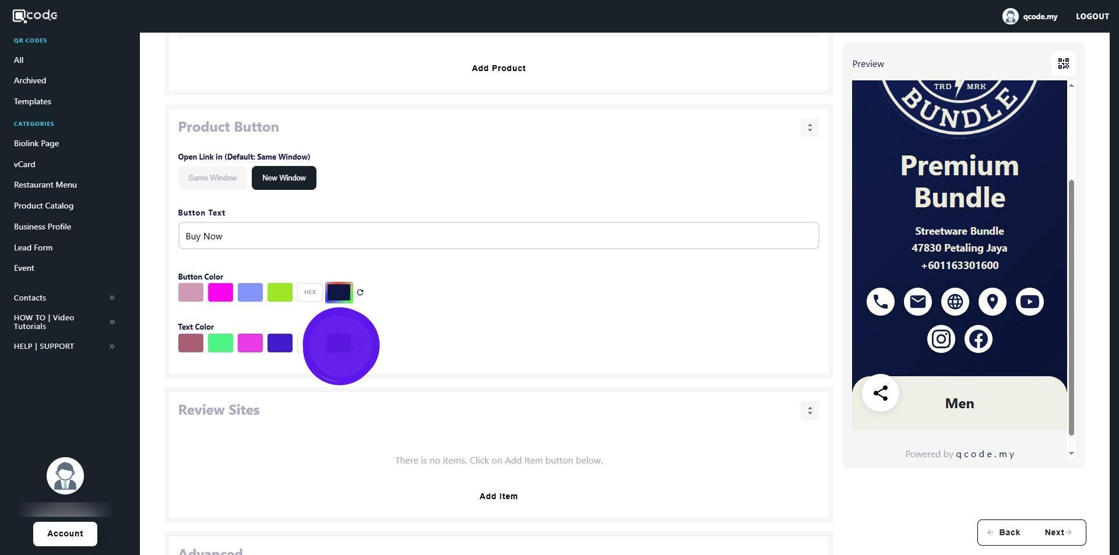Open Templates in the sidebar

(x=33, y=101)
